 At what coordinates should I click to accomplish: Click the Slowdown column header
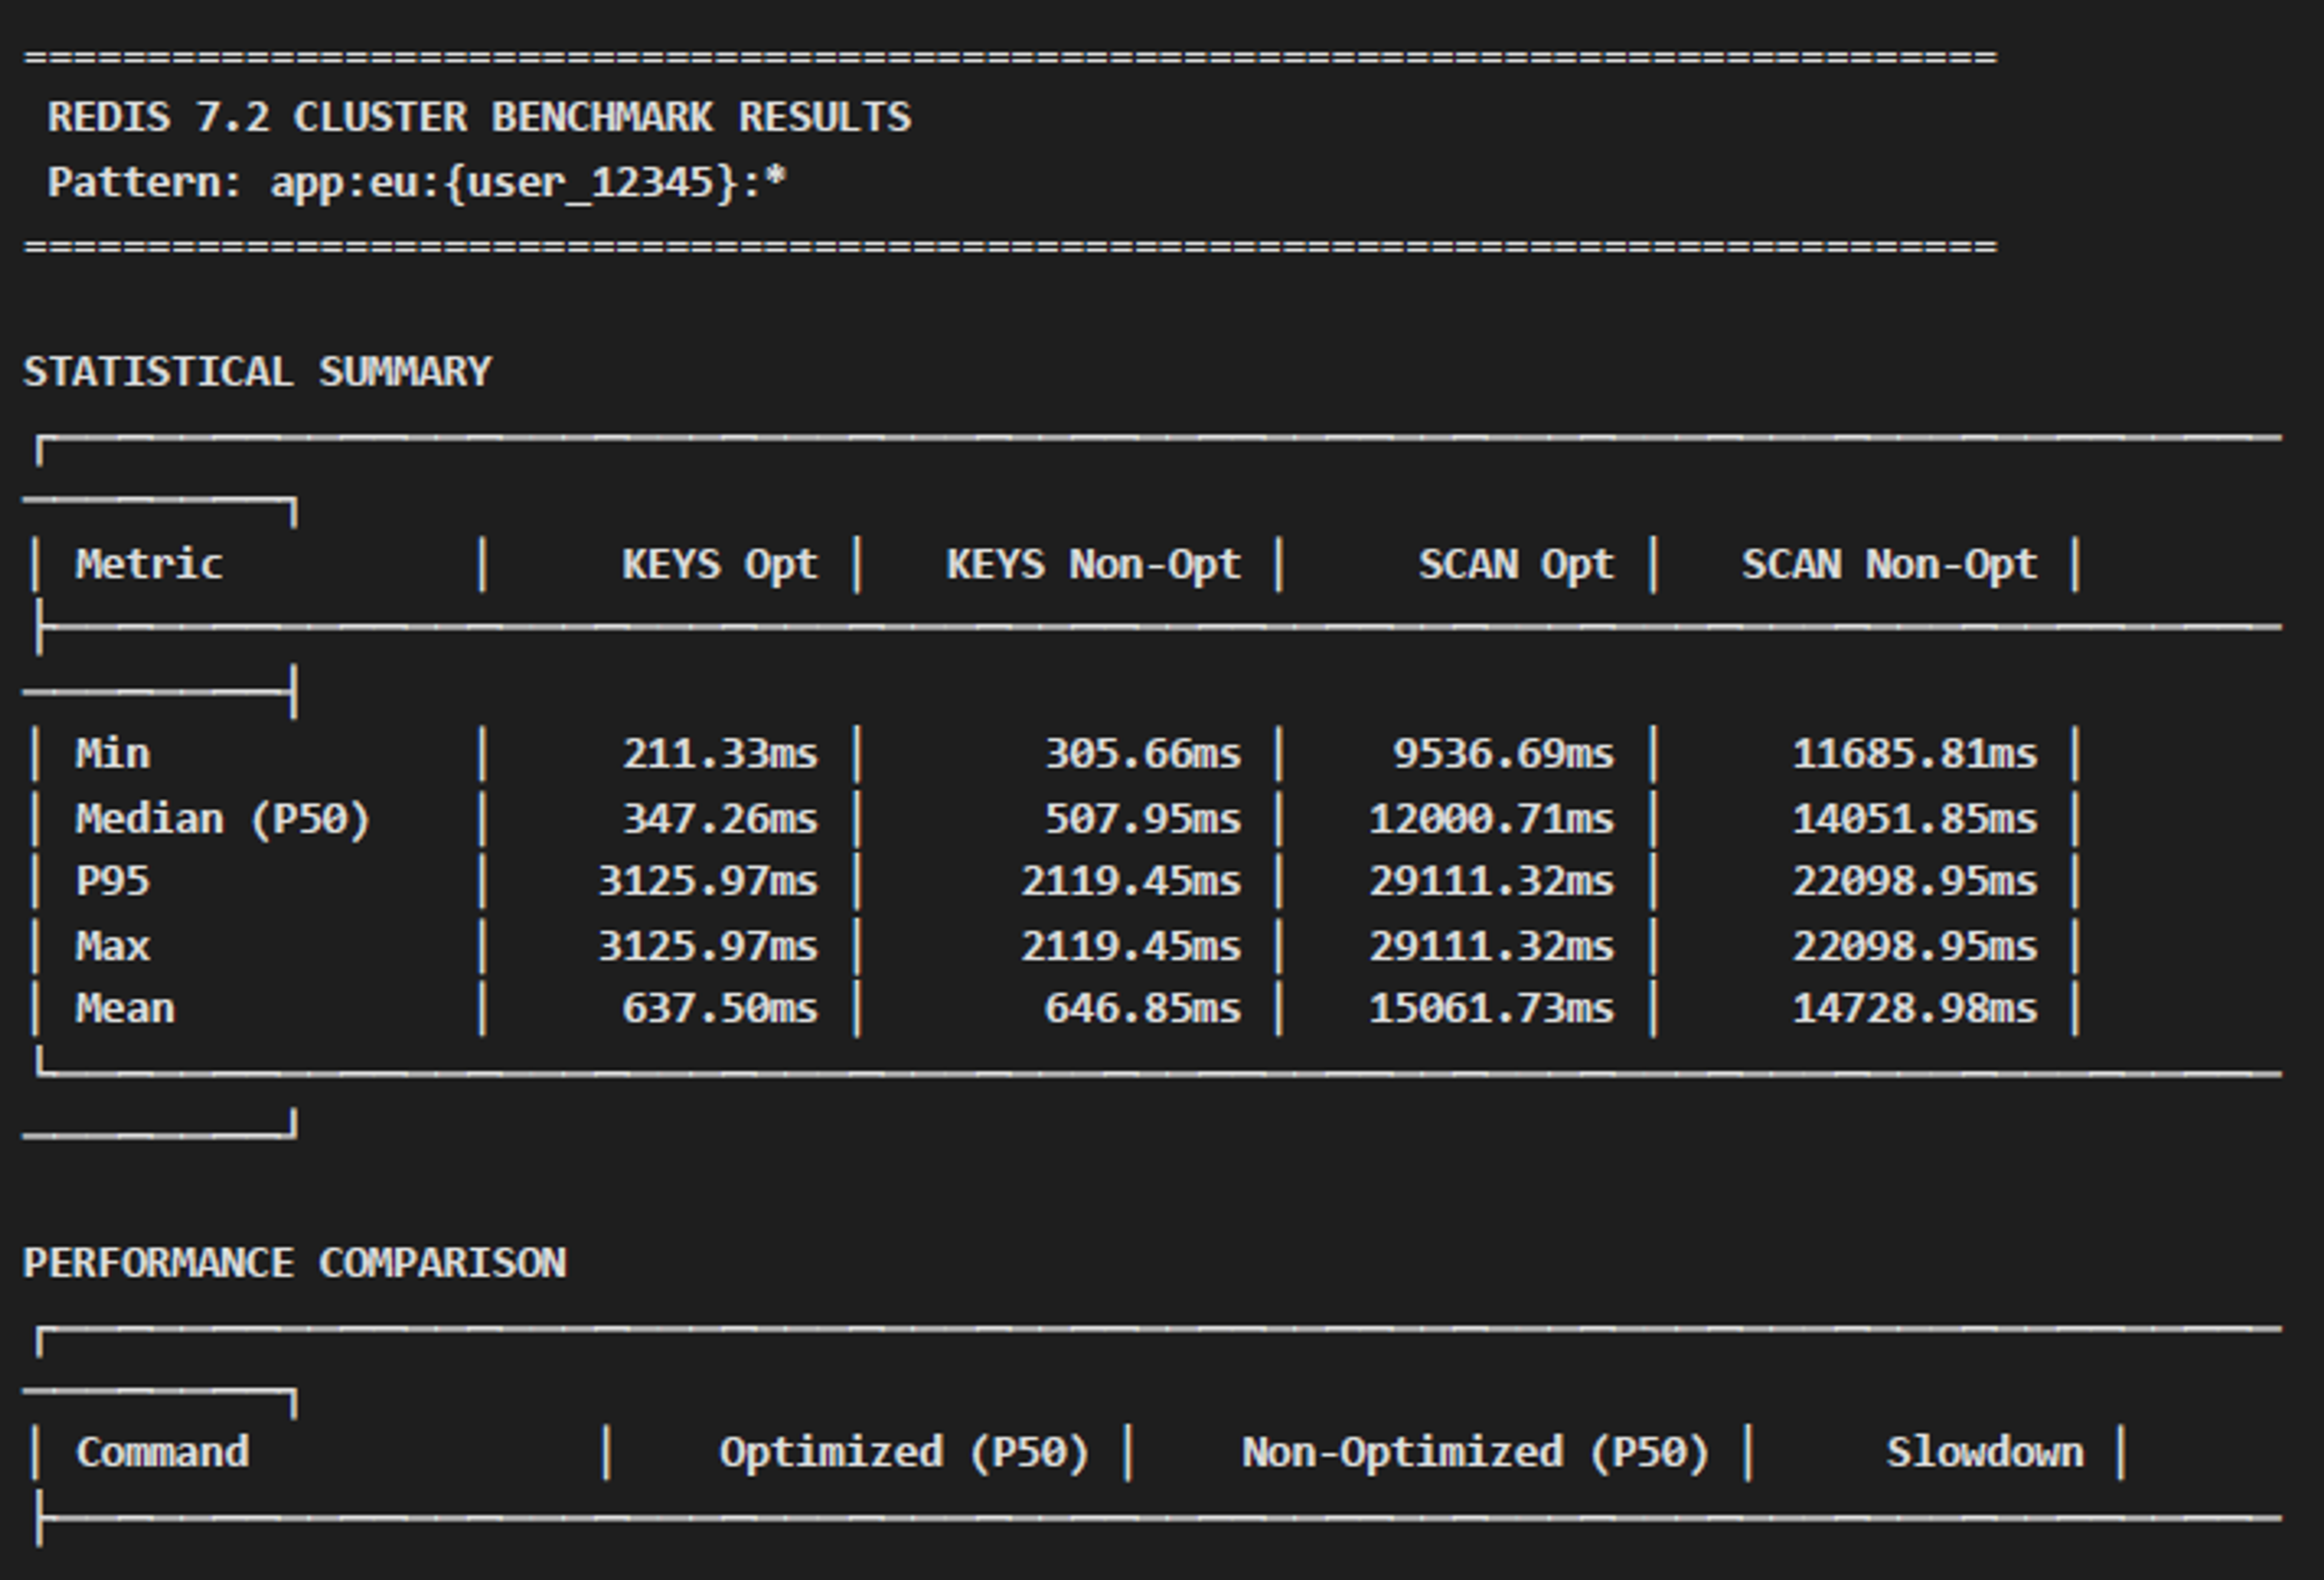click(1985, 1453)
